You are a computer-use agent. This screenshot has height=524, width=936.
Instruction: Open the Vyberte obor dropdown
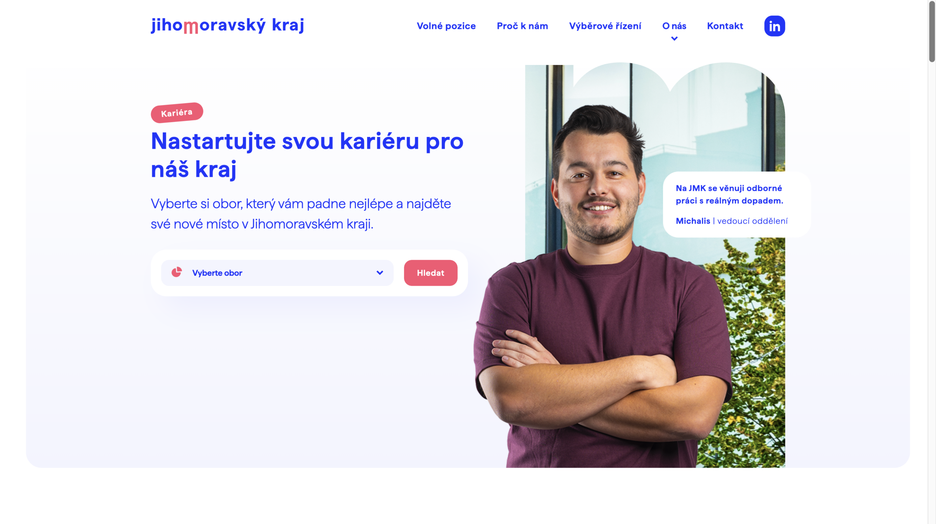(277, 273)
